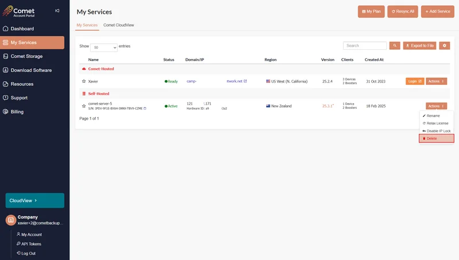The image size is (459, 260).
Task: Click the Self-Hosted group heading
Action: click(x=99, y=94)
